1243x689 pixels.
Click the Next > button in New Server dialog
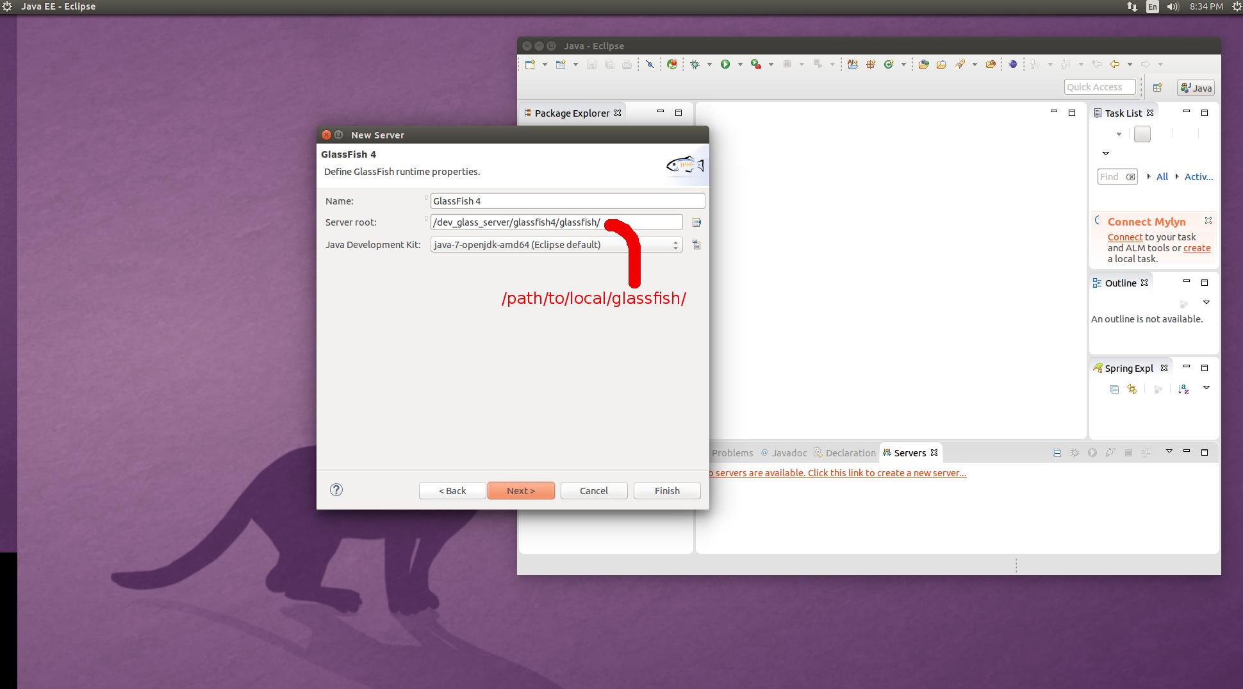click(x=521, y=491)
